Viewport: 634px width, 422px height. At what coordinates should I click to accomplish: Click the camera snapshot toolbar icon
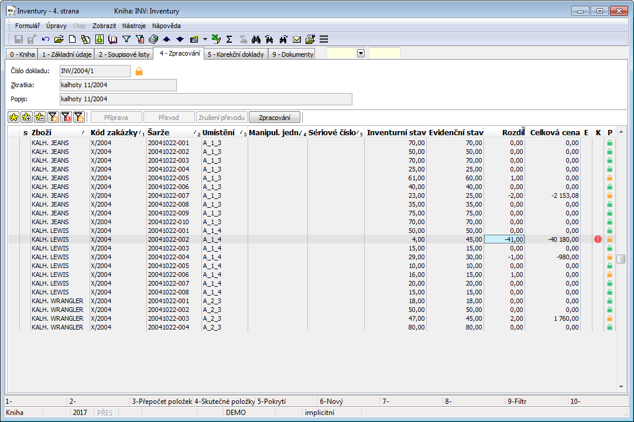click(194, 39)
